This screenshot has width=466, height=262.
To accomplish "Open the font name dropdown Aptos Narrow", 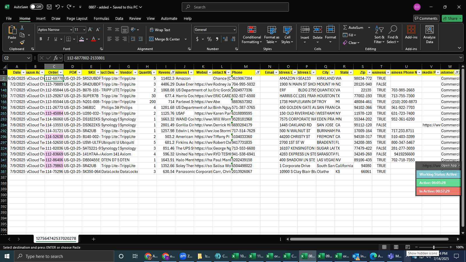I will point(71,30).
